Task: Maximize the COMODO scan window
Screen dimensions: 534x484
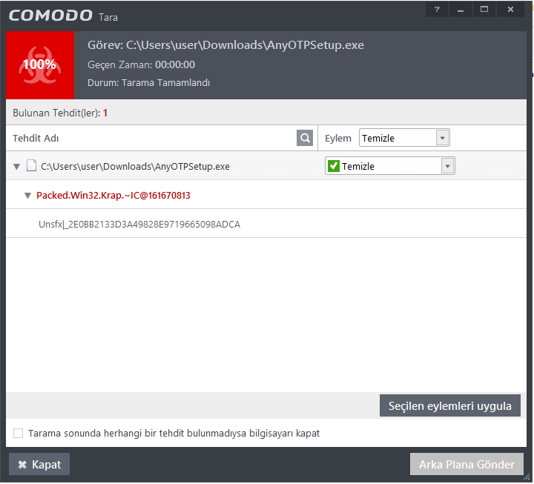Action: 484,9
